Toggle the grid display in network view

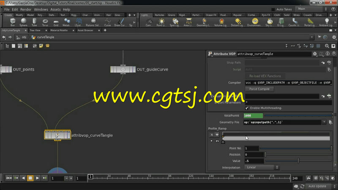coord(318,46)
